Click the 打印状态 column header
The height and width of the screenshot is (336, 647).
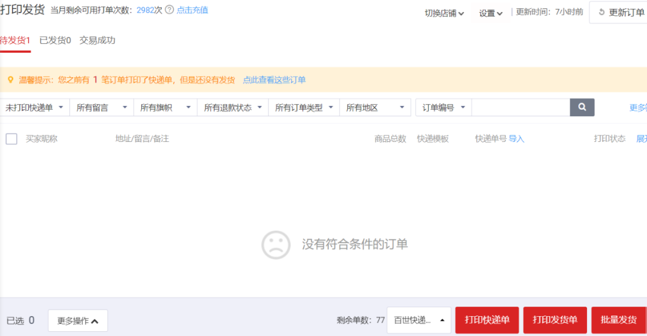tap(610, 139)
